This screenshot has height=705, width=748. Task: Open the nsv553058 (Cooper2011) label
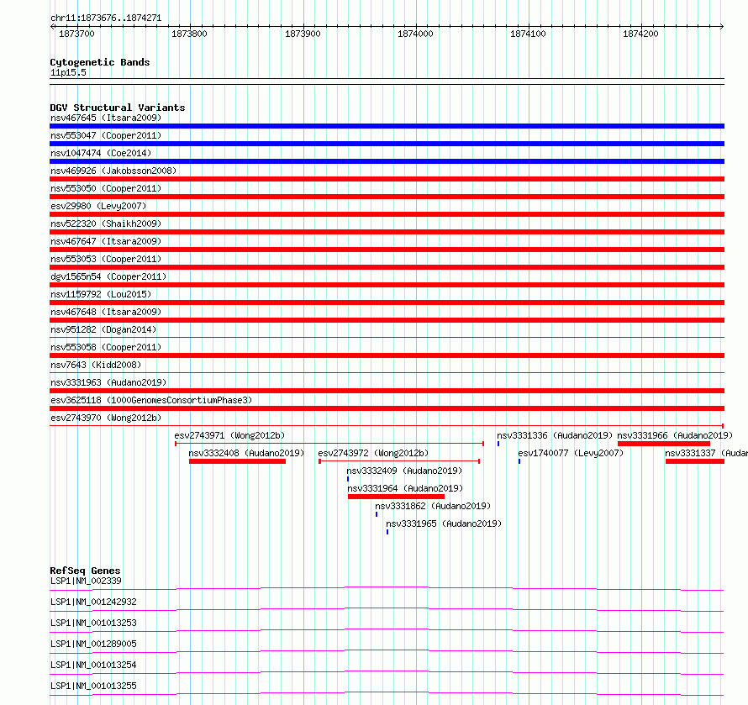coord(106,347)
